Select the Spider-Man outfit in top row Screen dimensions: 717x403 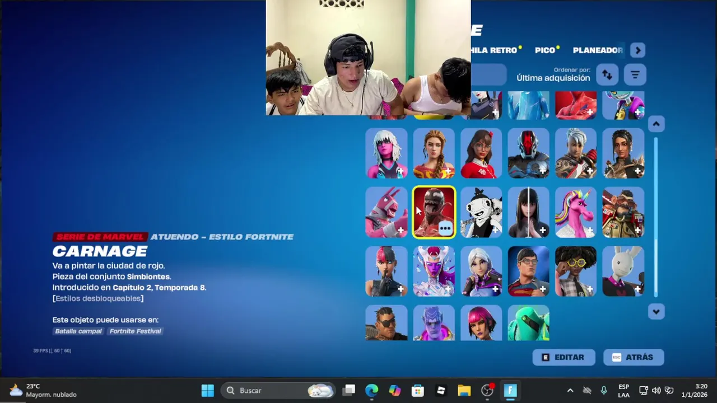[576, 105]
